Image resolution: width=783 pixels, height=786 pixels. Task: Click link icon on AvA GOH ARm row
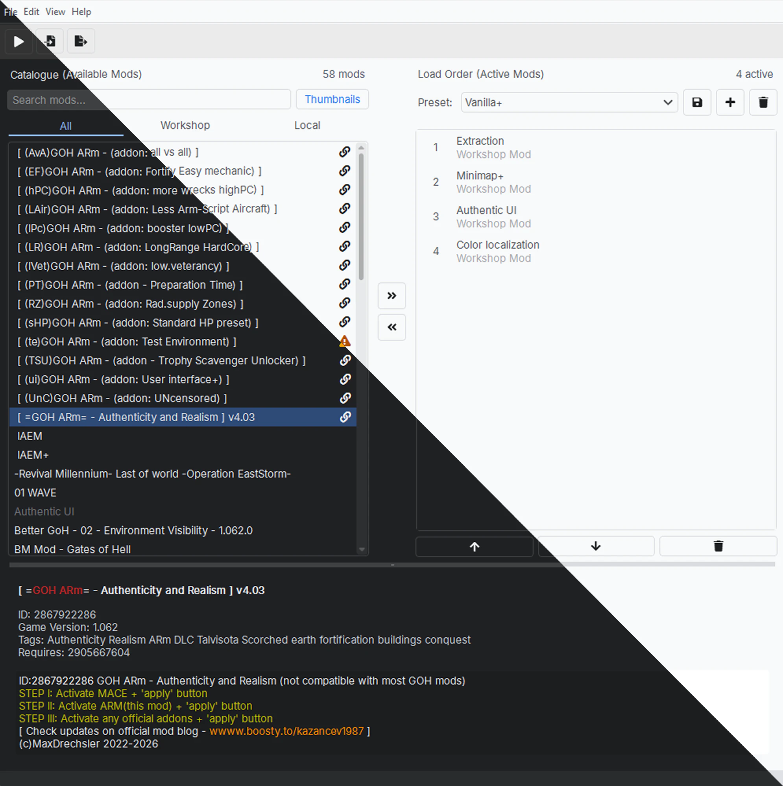pyautogui.click(x=345, y=152)
